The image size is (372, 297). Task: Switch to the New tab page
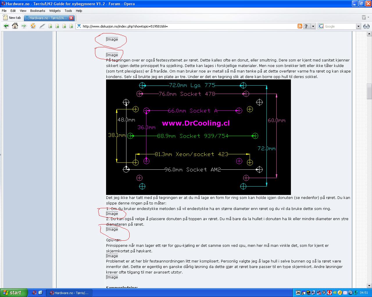(12, 18)
